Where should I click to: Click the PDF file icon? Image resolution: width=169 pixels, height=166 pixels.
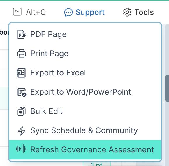coord(22,34)
